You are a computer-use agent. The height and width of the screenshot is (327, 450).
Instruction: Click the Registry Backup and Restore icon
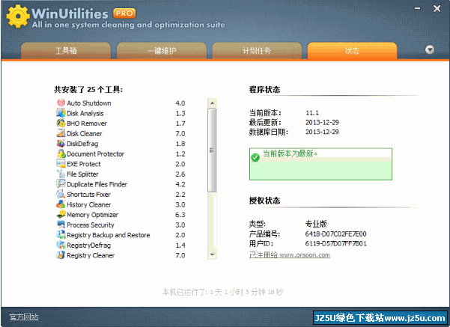61,235
